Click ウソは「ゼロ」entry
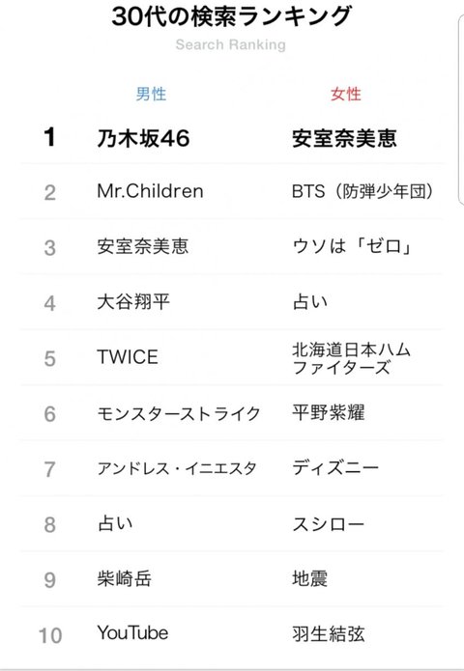 click(x=352, y=246)
